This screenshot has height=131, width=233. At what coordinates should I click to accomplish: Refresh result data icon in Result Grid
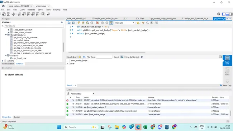click(x=84, y=57)
